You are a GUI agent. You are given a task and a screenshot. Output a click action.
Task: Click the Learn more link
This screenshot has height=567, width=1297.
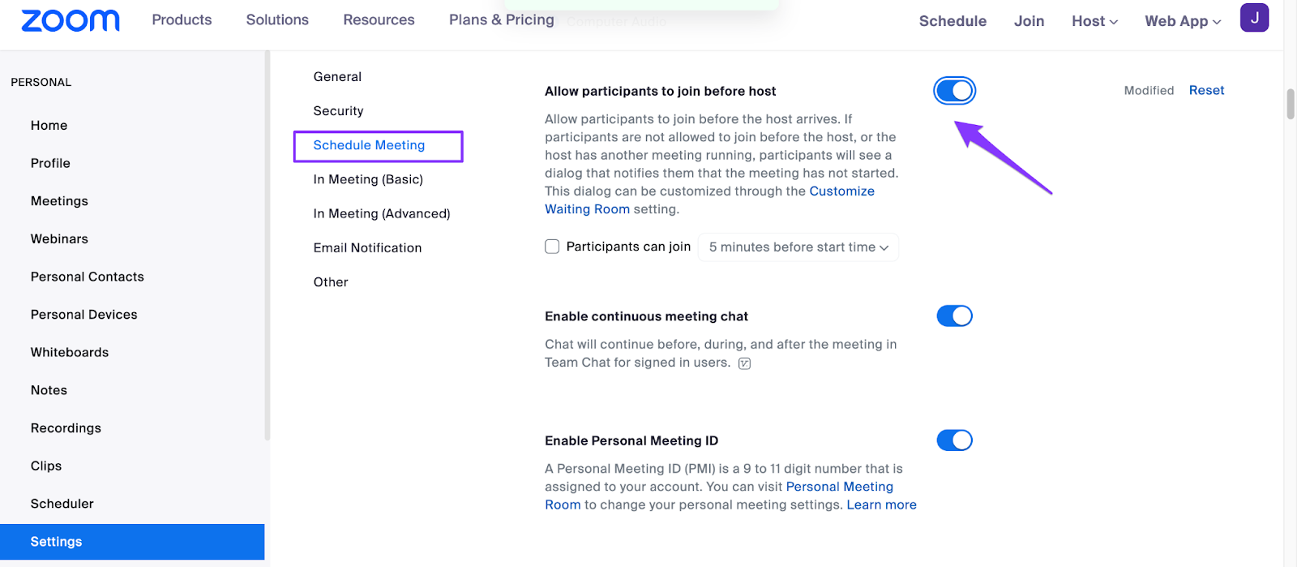[x=881, y=505]
